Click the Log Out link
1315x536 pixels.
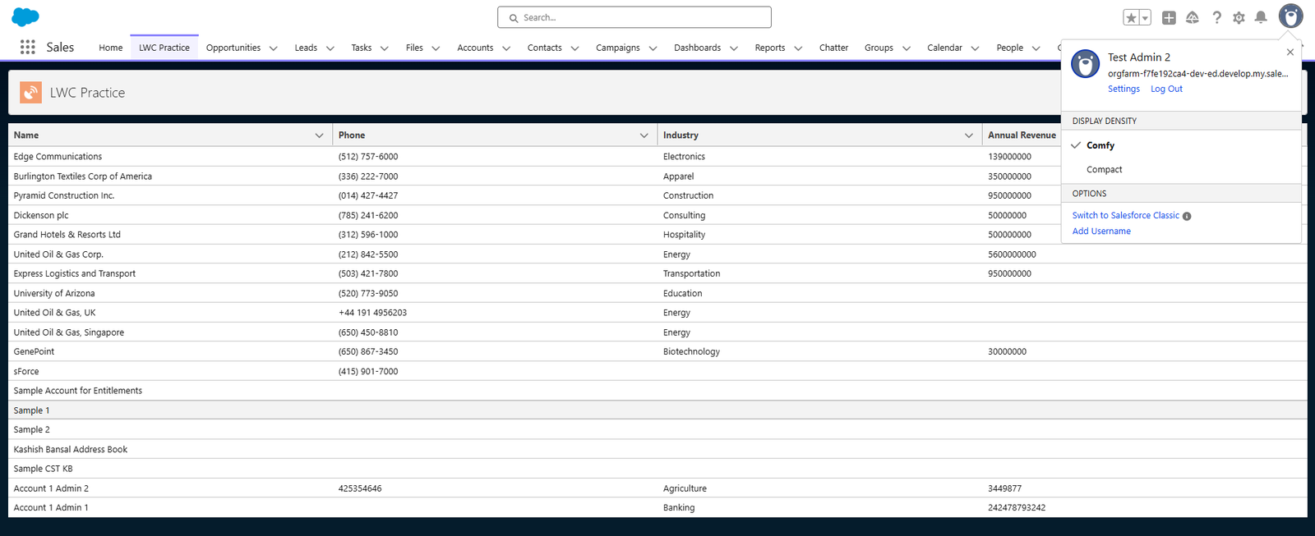[1166, 89]
